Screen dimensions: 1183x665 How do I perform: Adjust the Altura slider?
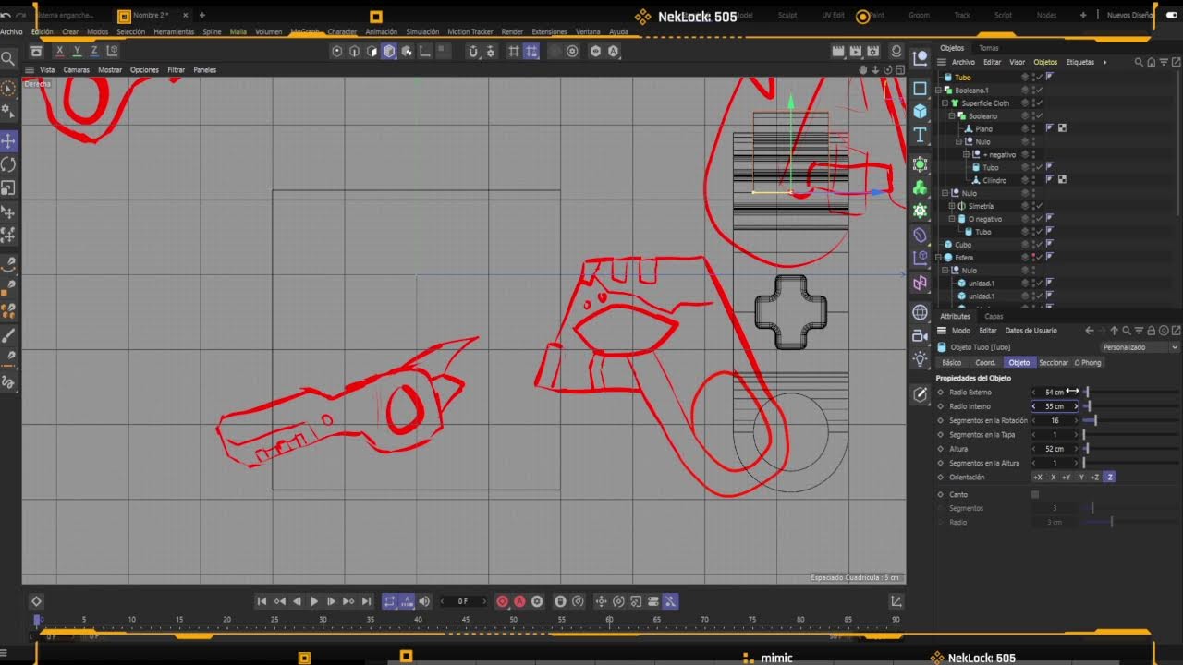tap(1131, 449)
